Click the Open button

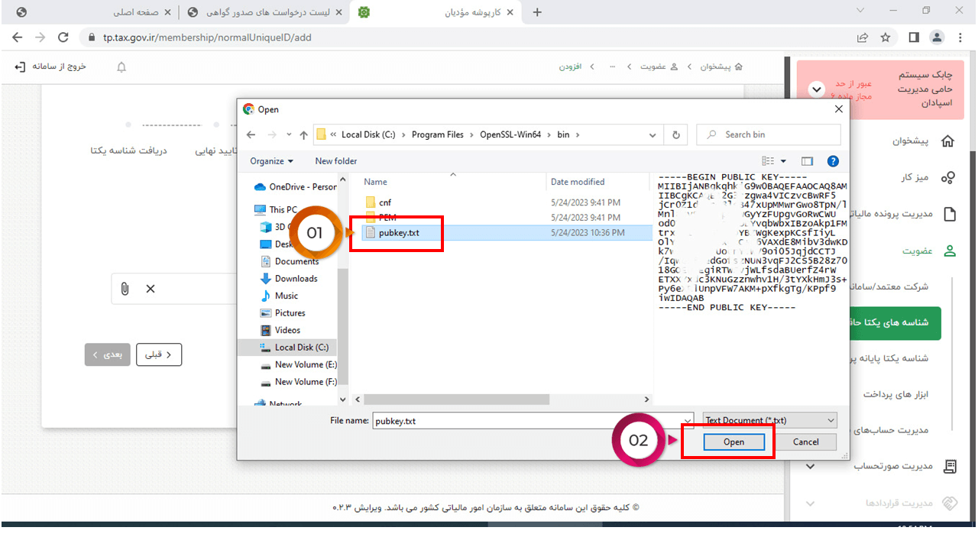(x=733, y=442)
